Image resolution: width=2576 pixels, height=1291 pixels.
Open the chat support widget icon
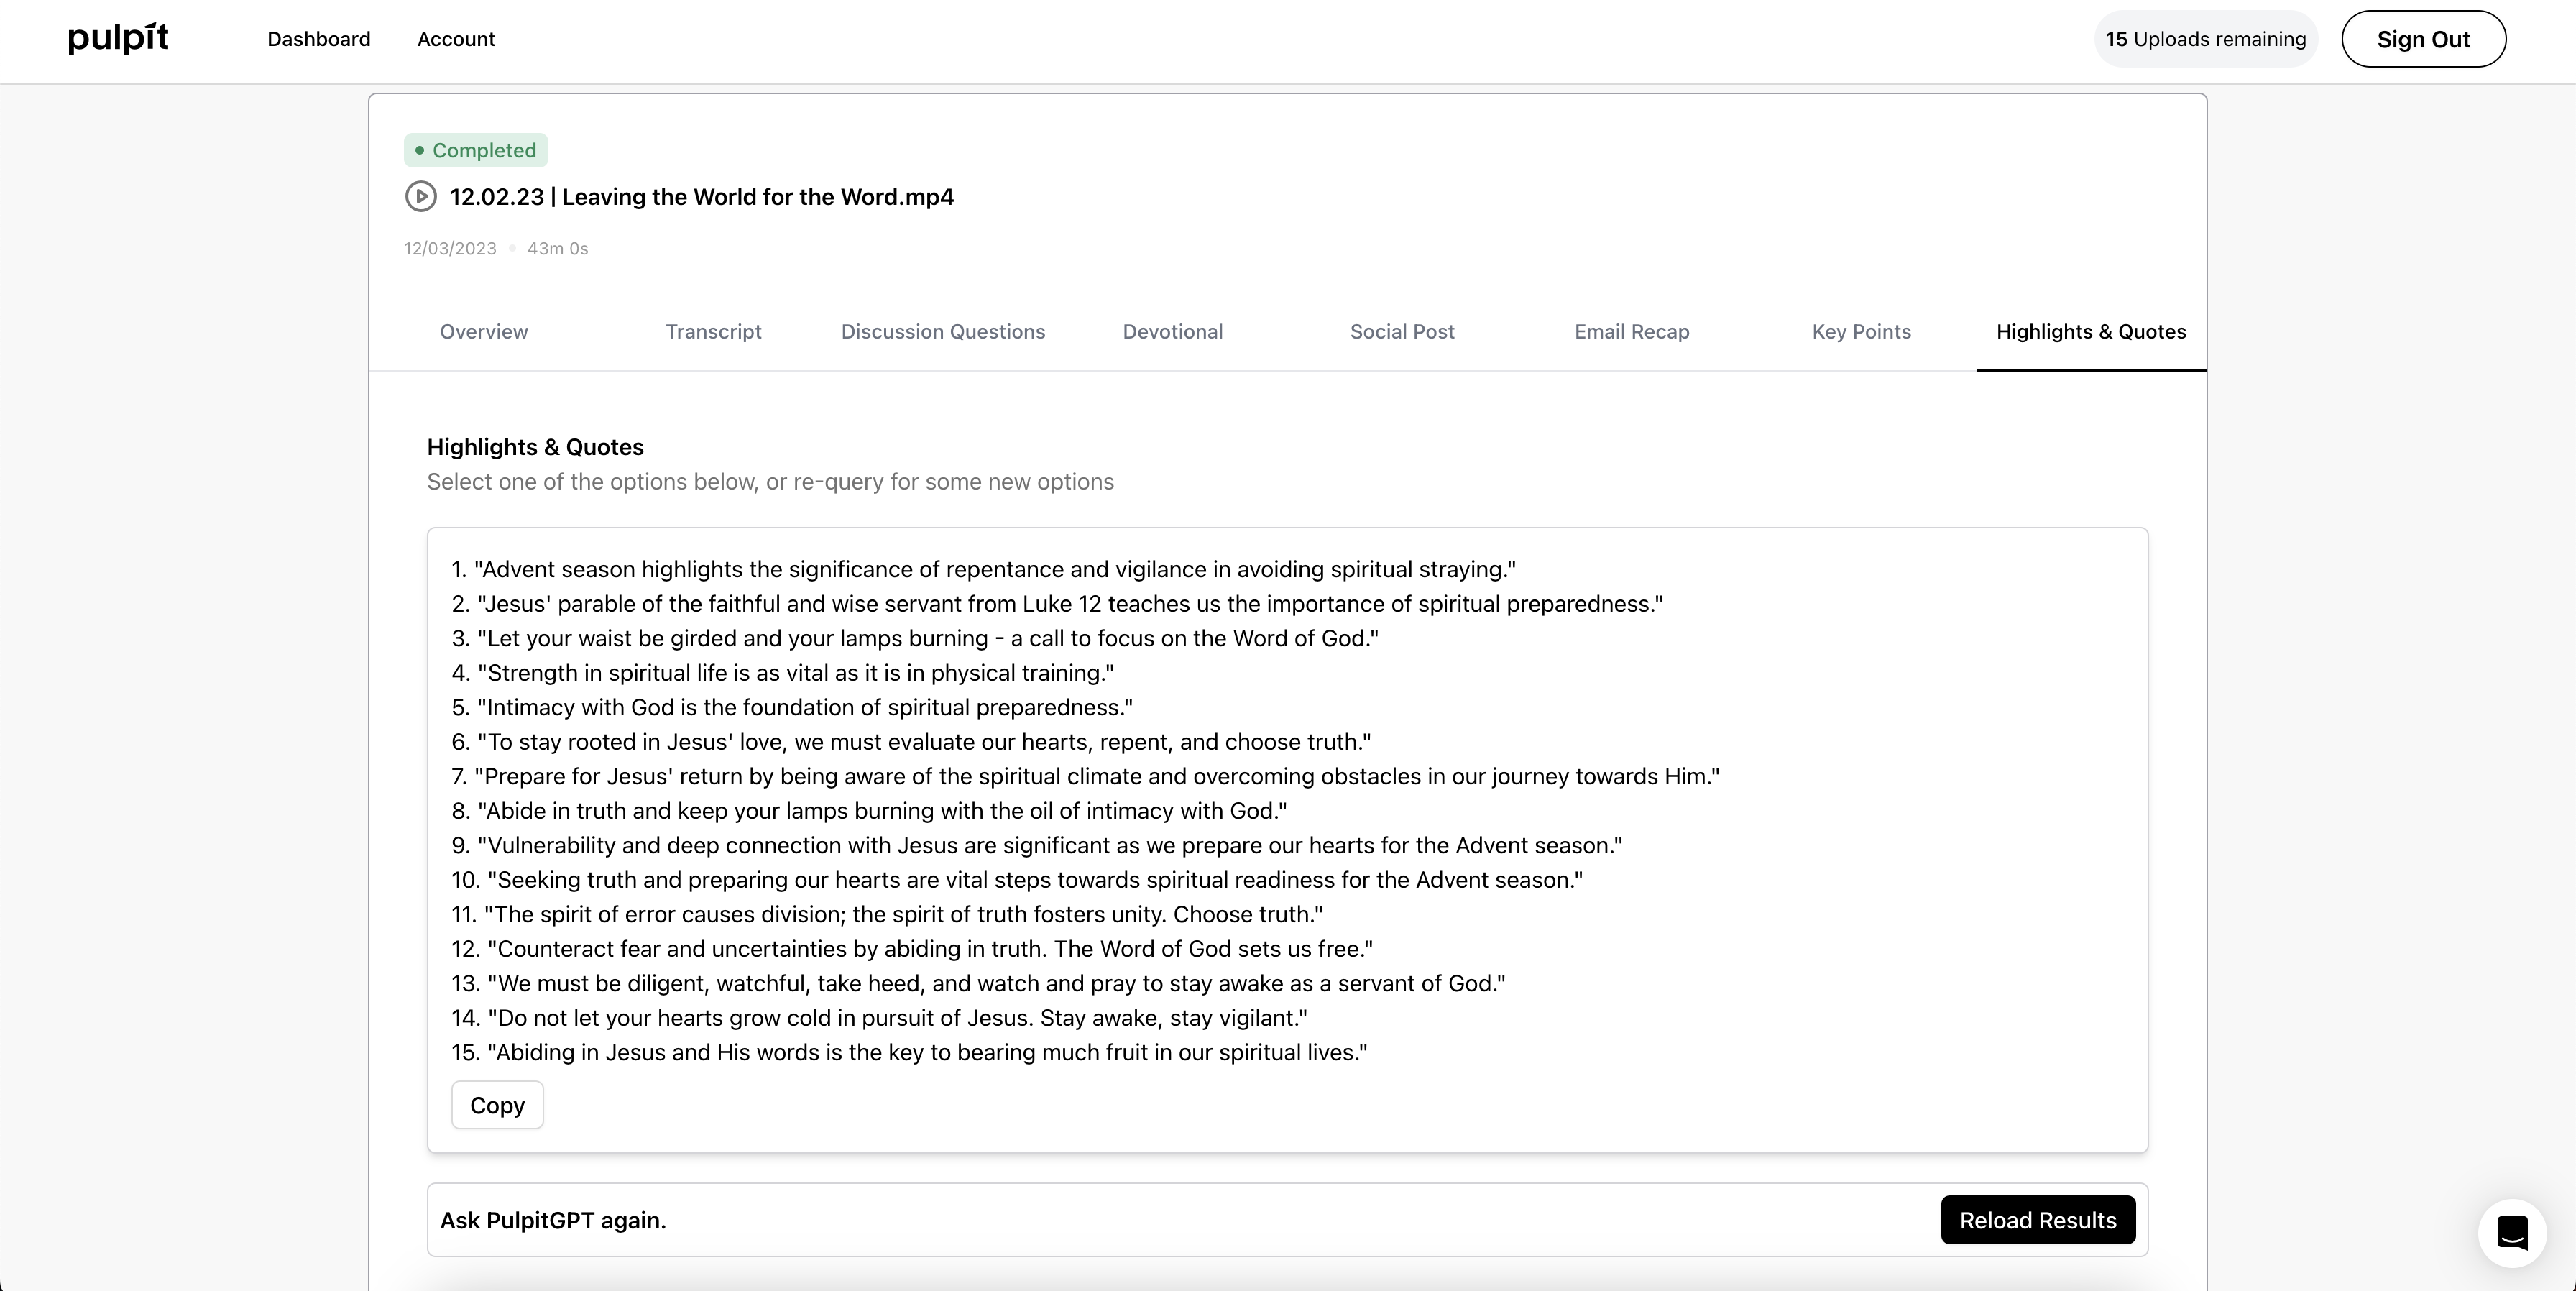2512,1232
